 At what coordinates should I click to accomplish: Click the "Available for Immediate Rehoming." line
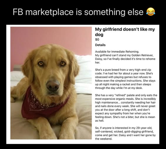[x=117, y=52]
